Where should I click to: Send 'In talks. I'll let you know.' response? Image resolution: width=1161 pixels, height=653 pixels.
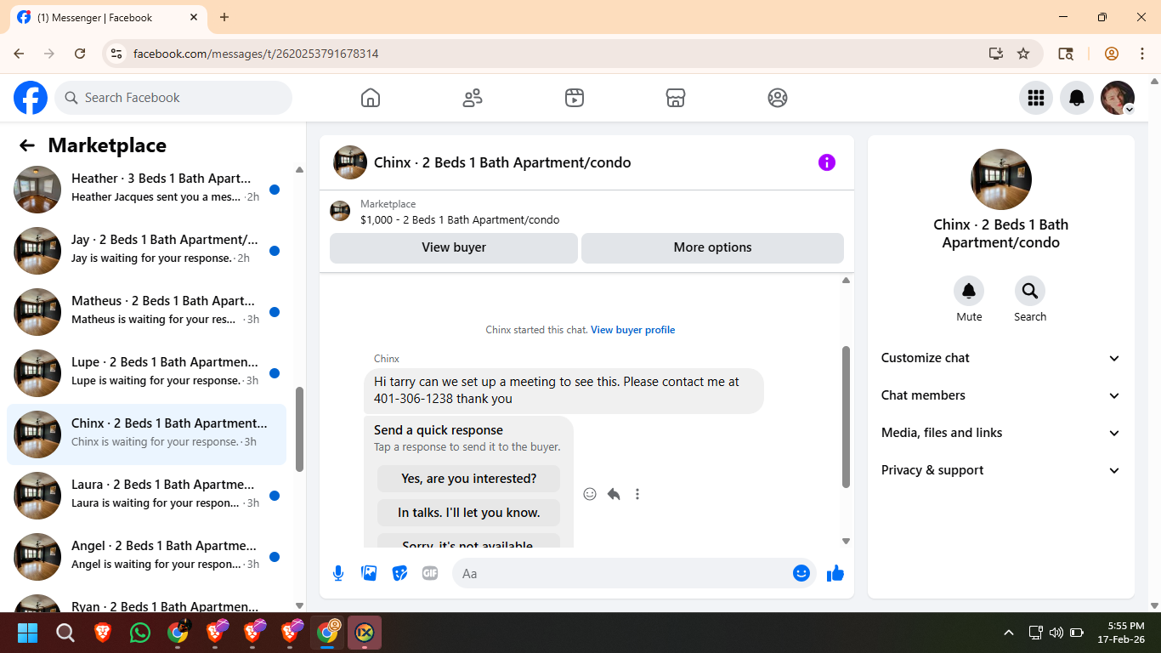point(469,513)
